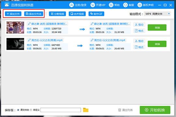Click 格式 for the second video
This screenshot has height=117, width=176.
(139, 47)
